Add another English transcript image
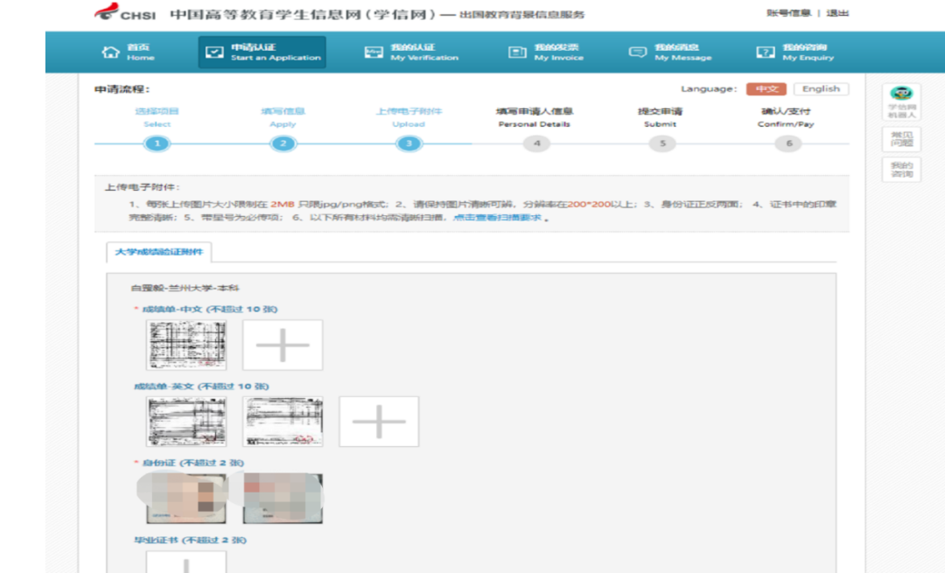The width and height of the screenshot is (945, 573). point(379,421)
